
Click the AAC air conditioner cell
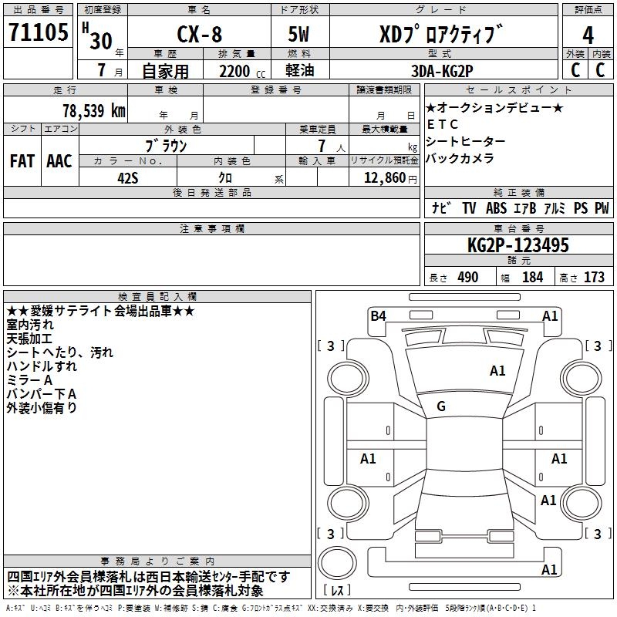60,161
